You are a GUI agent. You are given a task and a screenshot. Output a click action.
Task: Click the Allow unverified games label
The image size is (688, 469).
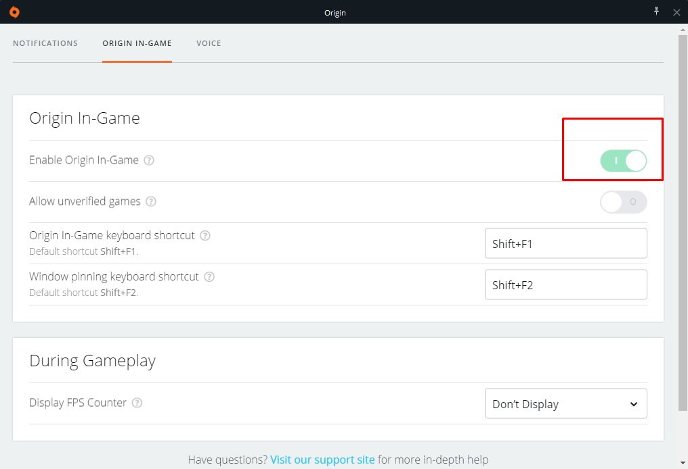point(85,201)
